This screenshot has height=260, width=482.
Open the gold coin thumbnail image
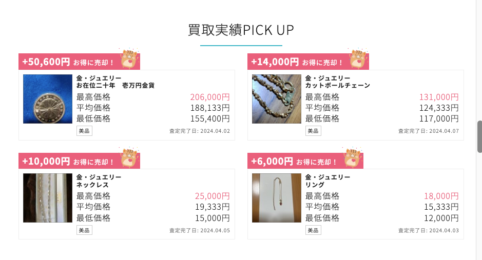pyautogui.click(x=48, y=99)
